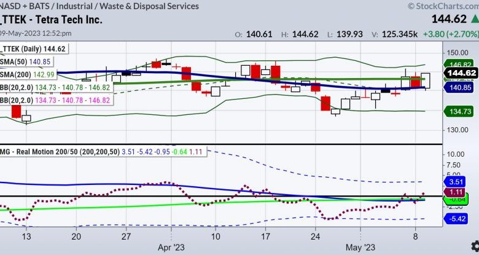Click the blue 140.85 SMA axis tag
This screenshot has height=255, width=479.
click(x=458, y=87)
